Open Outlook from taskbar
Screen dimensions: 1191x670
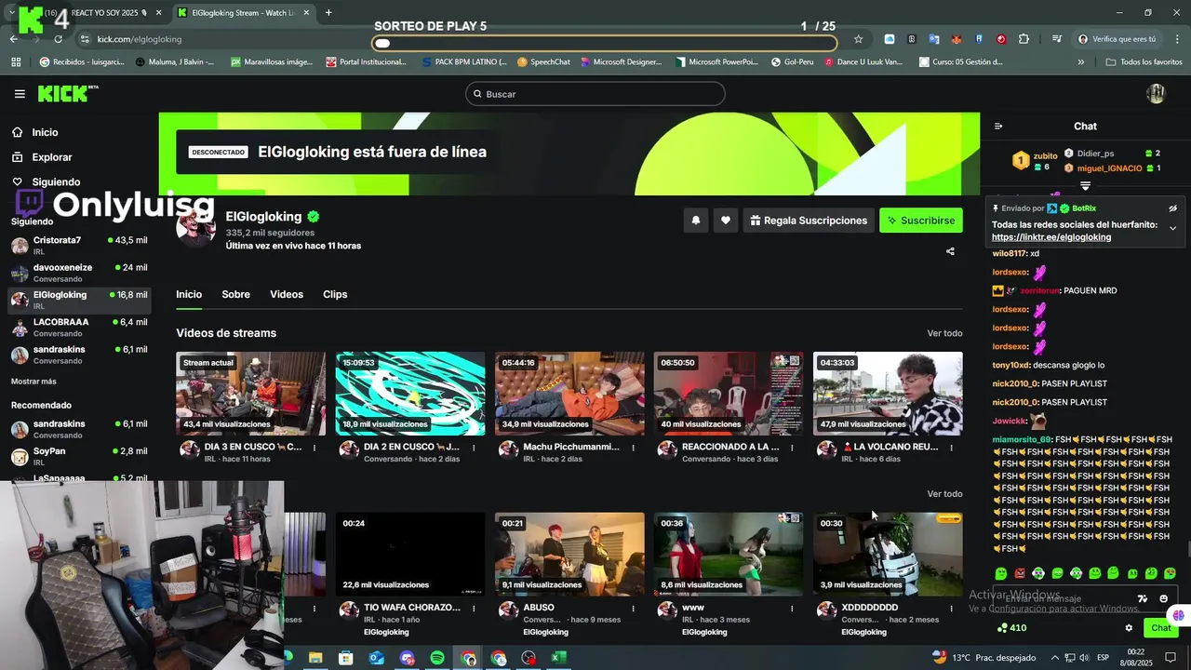point(377,658)
